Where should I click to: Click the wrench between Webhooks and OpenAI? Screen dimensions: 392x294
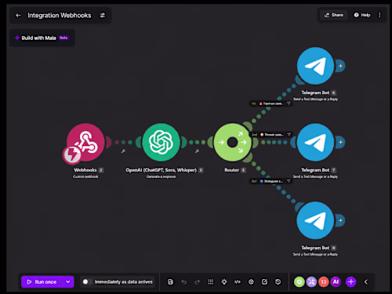pyautogui.click(x=123, y=151)
